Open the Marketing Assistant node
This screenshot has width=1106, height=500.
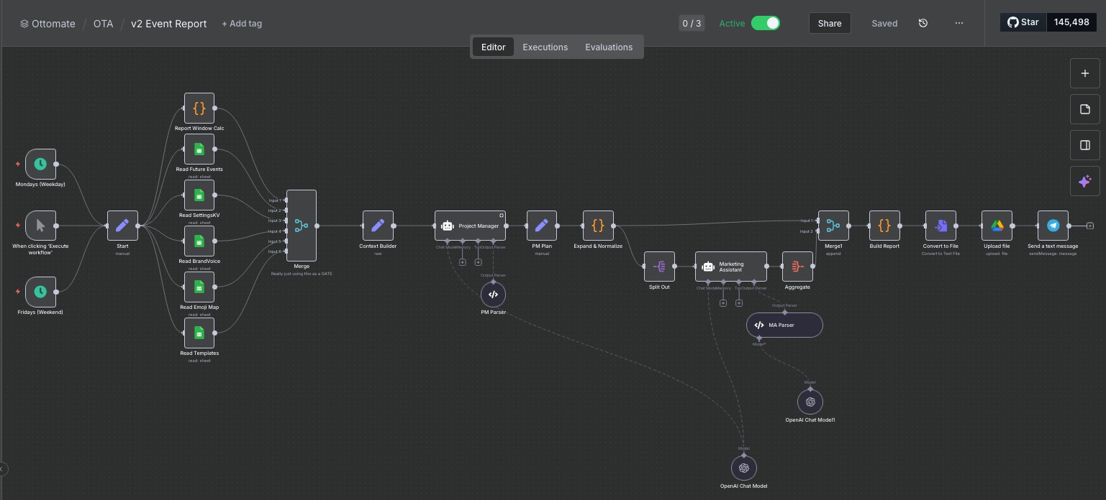tap(731, 267)
